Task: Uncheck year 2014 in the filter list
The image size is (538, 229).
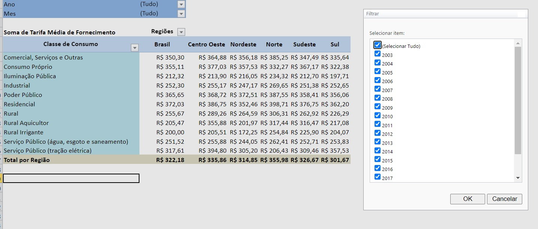Action: click(378, 150)
